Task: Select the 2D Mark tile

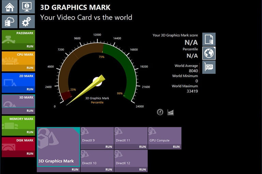Action: coord(18,80)
